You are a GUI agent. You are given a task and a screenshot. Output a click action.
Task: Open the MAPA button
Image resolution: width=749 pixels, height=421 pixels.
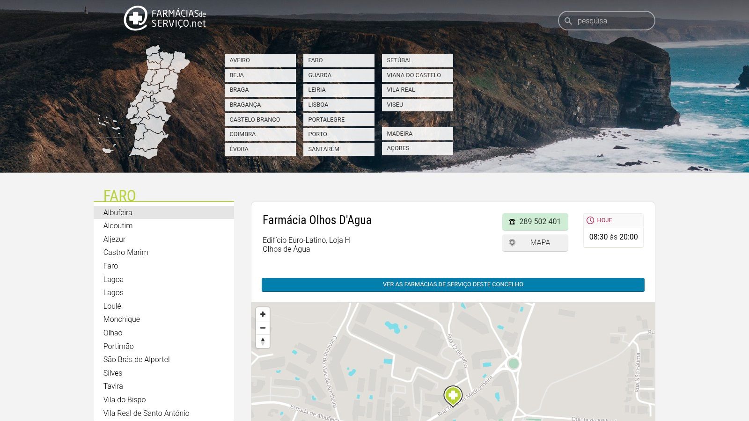click(535, 243)
